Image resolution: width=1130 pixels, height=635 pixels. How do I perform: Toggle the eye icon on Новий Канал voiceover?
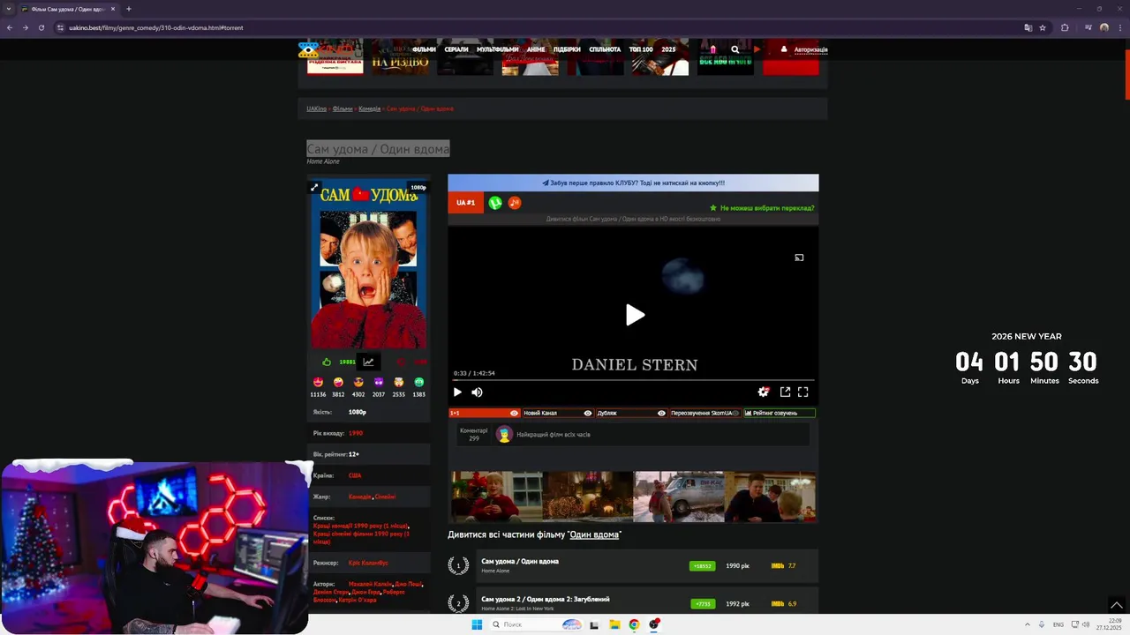pos(588,413)
